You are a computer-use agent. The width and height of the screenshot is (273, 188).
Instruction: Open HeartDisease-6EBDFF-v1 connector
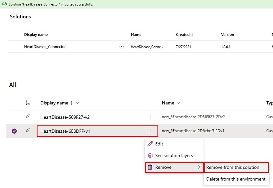pos(65,131)
